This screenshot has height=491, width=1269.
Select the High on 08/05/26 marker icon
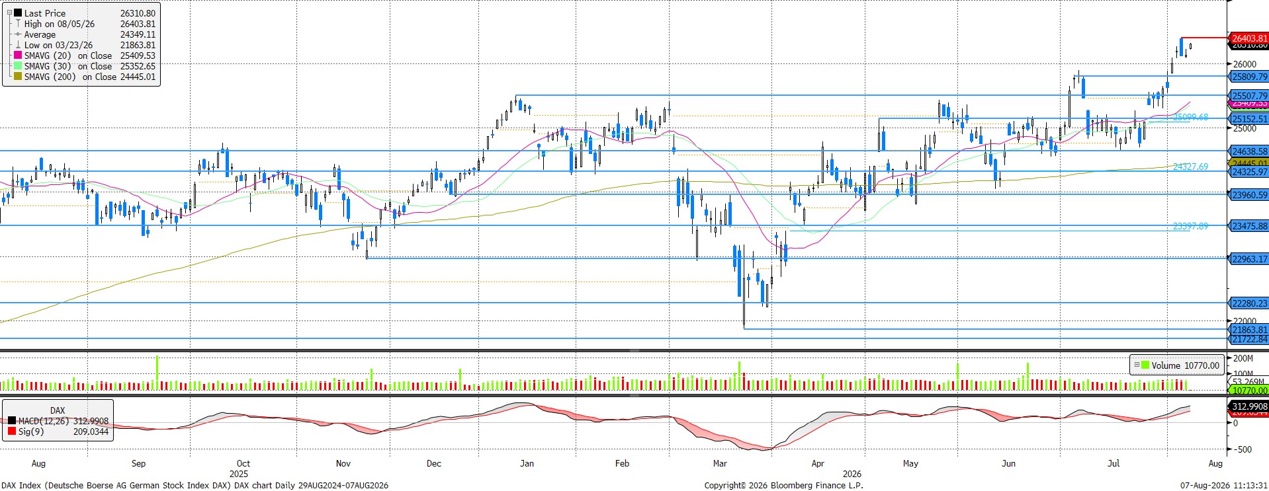click(x=18, y=24)
